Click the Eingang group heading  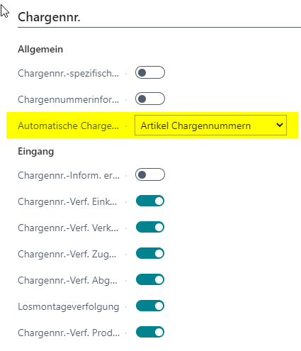point(36,151)
